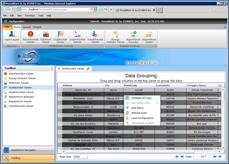The height and width of the screenshot is (164, 229).
Task: Click the Page number input field
Action: 196,157
